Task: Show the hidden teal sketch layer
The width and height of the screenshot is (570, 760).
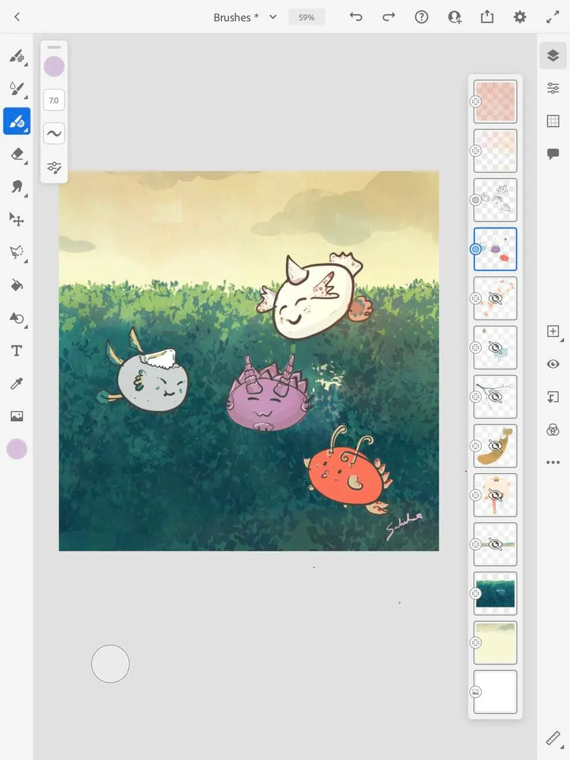Action: [495, 347]
